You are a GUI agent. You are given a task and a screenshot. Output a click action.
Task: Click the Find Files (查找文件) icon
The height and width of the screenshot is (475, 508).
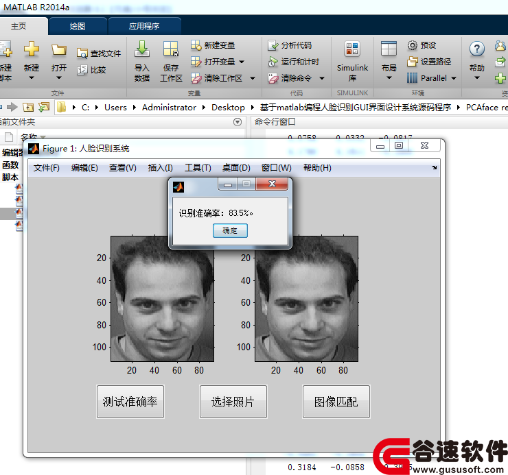coord(82,53)
